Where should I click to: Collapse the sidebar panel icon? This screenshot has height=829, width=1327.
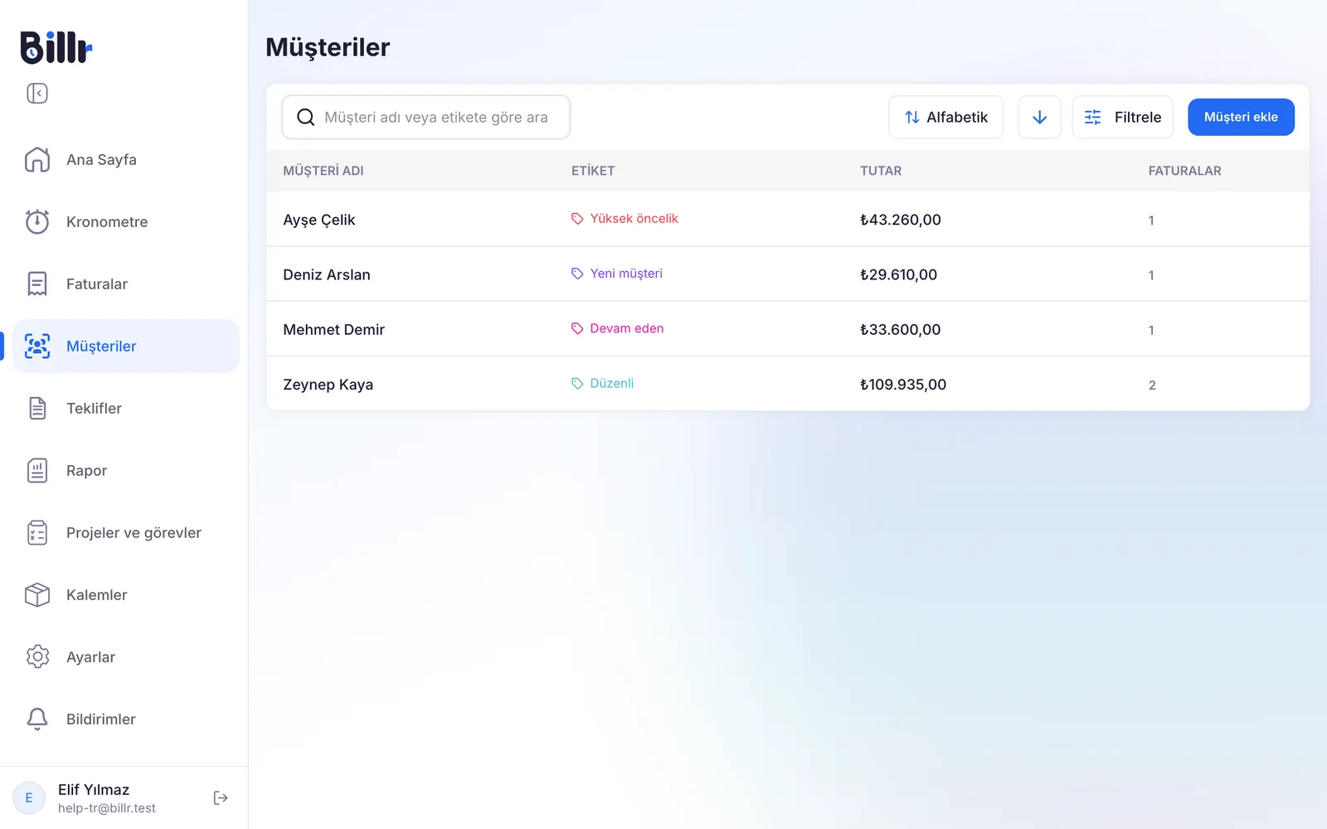[37, 93]
